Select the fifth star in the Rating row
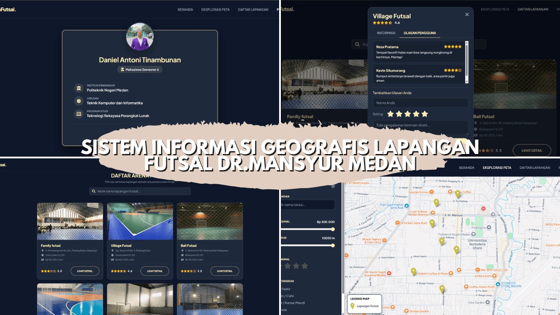This screenshot has width=560, height=315. click(x=424, y=114)
